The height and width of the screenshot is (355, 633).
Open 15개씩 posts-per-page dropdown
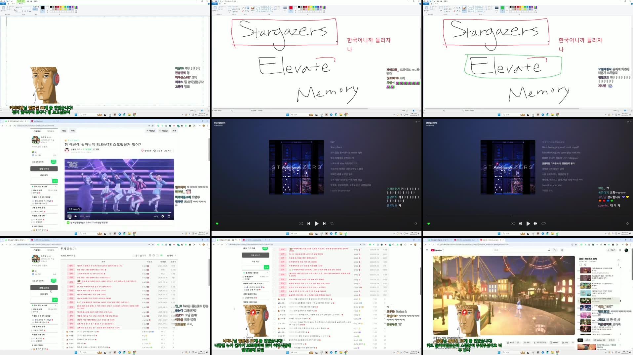click(171, 256)
